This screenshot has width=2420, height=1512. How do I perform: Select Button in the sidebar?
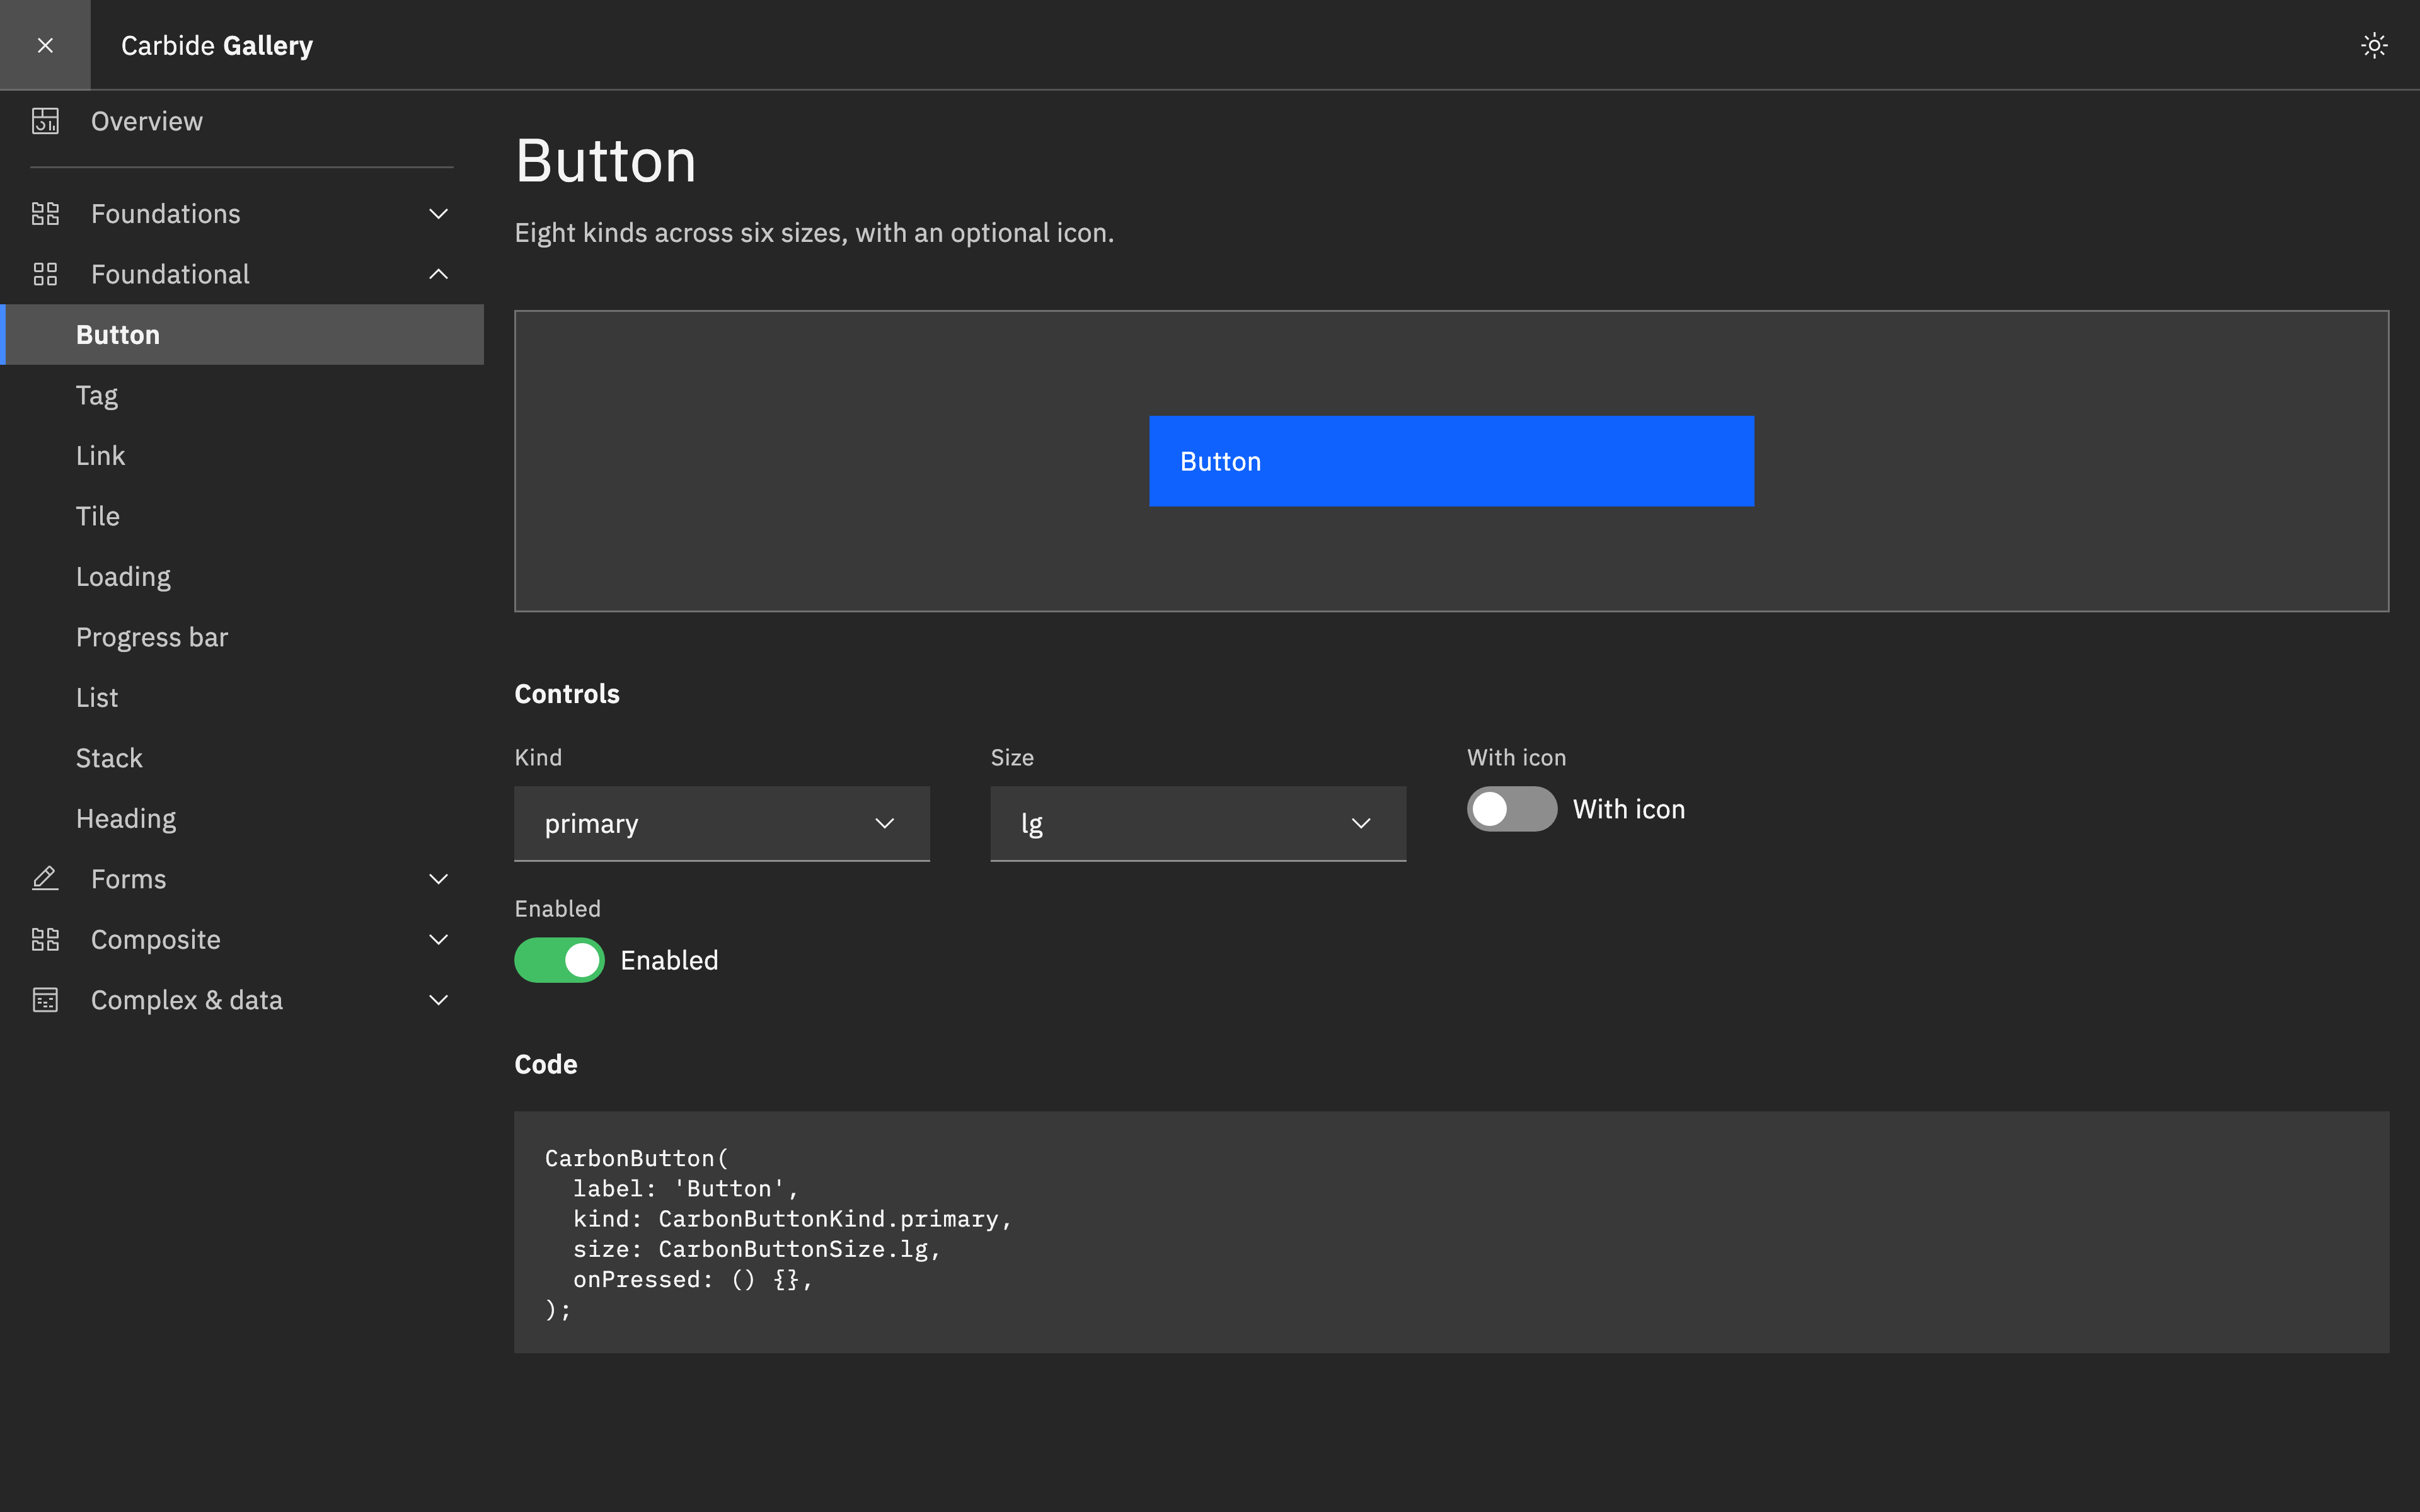point(242,334)
